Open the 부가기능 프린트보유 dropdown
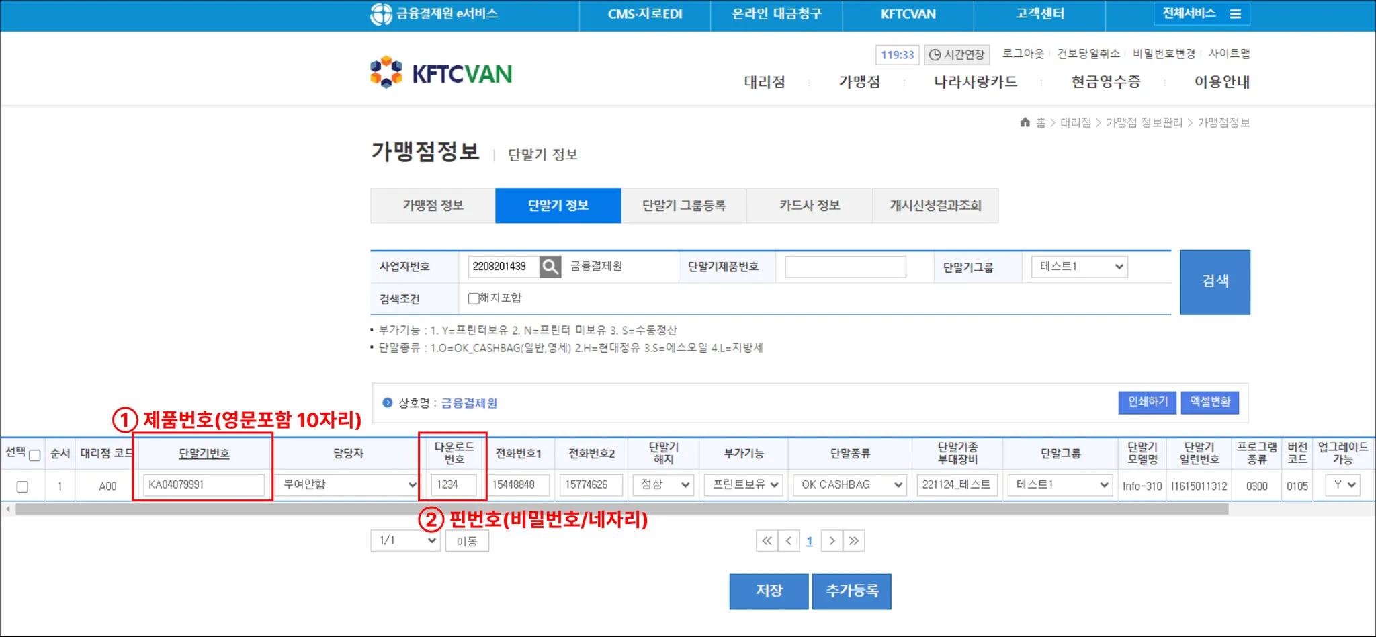Viewport: 1376px width, 637px height. (x=744, y=484)
